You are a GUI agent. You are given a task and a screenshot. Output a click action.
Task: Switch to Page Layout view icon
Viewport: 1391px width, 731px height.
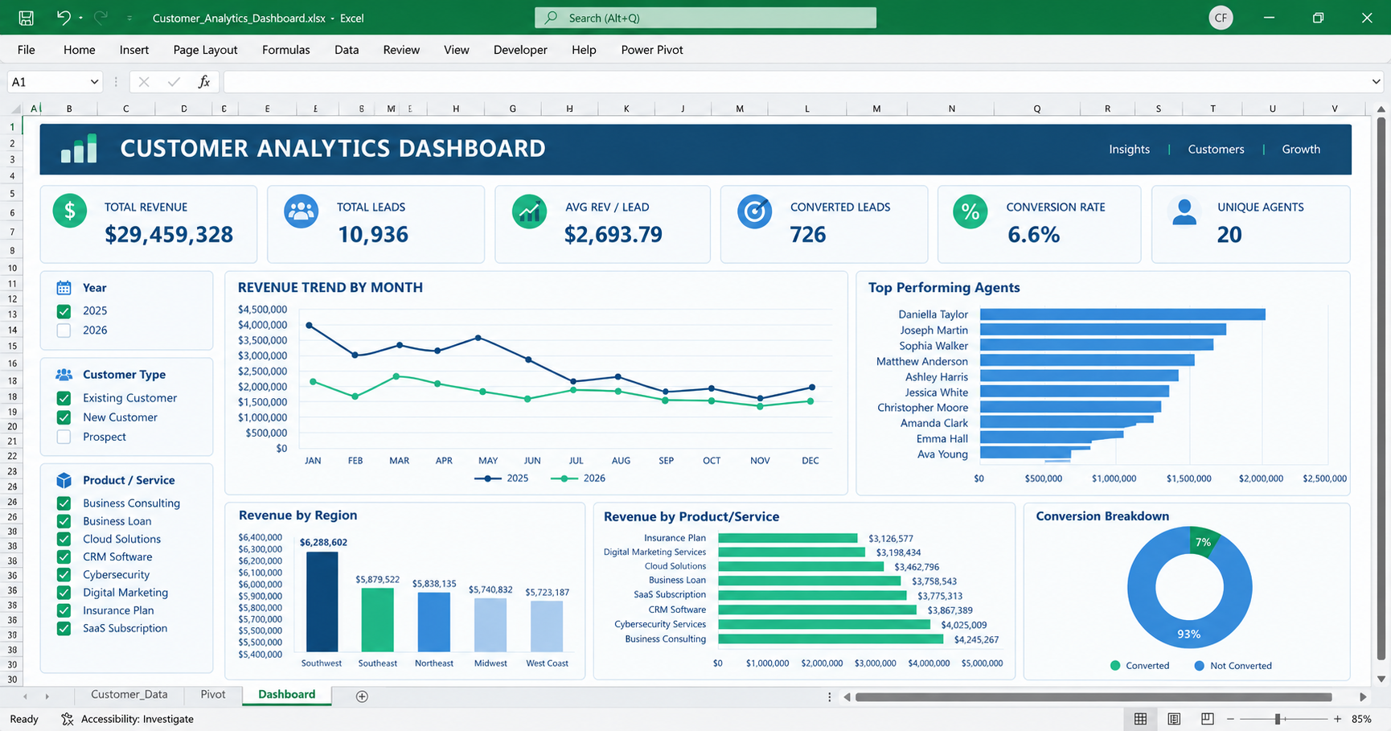(1174, 719)
